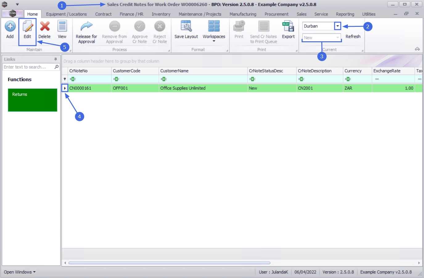Expand the Print group dialog launcher

[x=297, y=51]
